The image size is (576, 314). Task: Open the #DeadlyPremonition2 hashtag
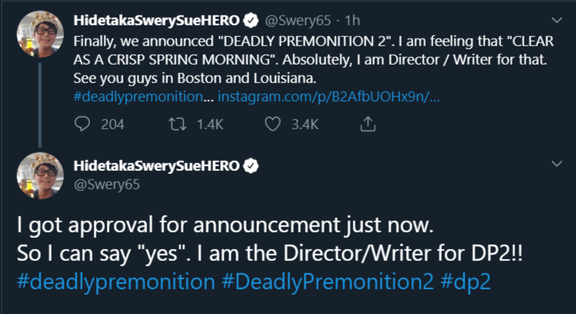(x=328, y=282)
